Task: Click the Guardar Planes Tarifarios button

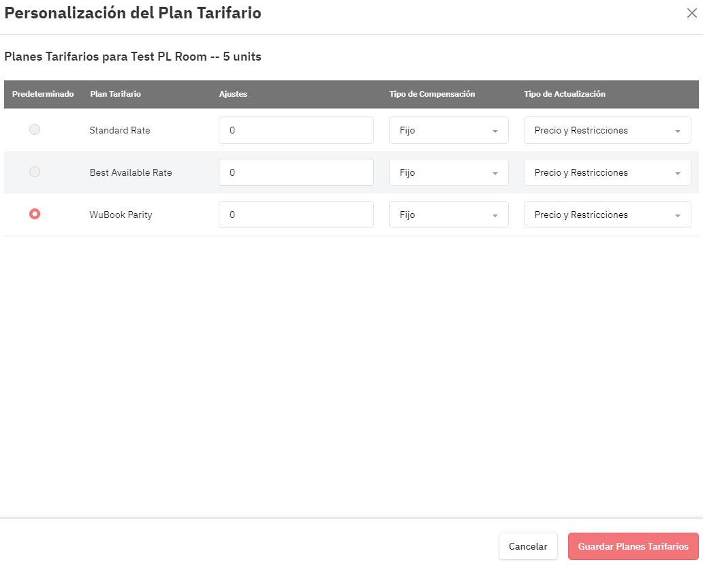Action: [x=633, y=546]
